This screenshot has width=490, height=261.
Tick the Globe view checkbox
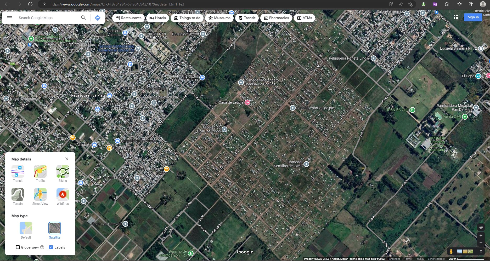pyautogui.click(x=18, y=247)
